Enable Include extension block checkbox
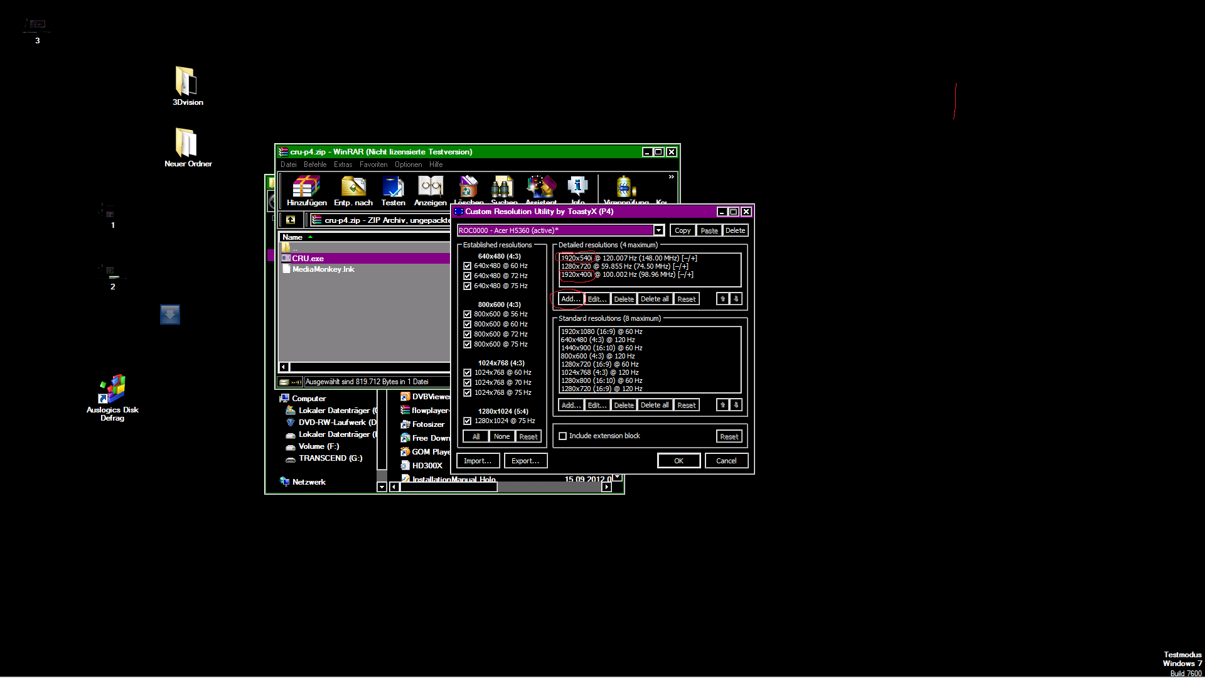The width and height of the screenshot is (1205, 678). [x=563, y=436]
